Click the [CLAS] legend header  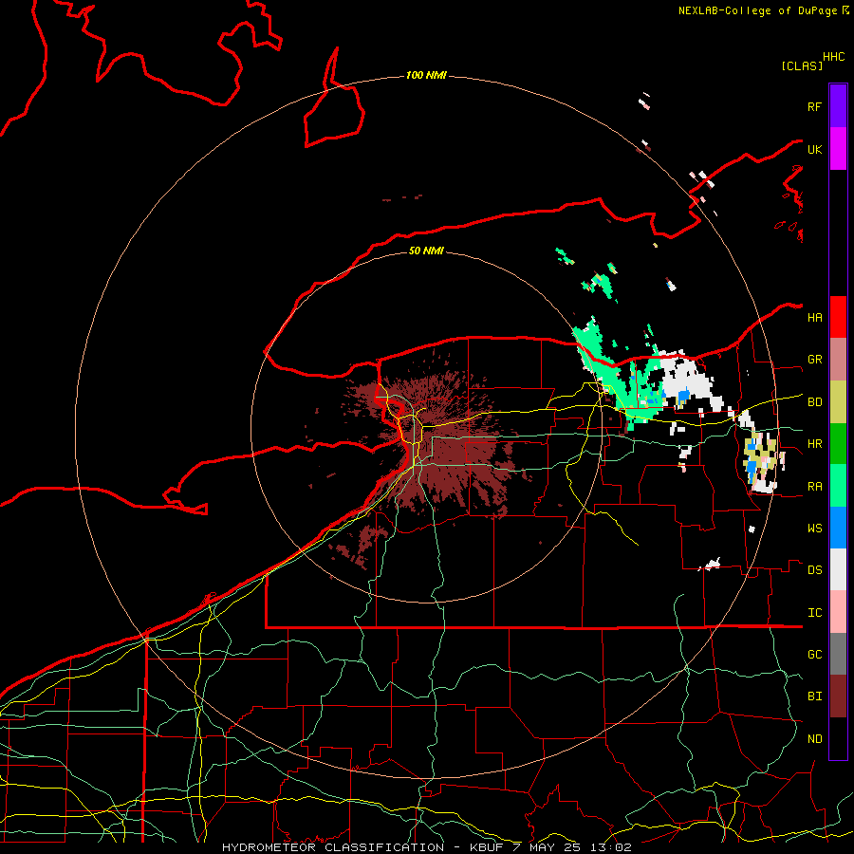[802, 65]
